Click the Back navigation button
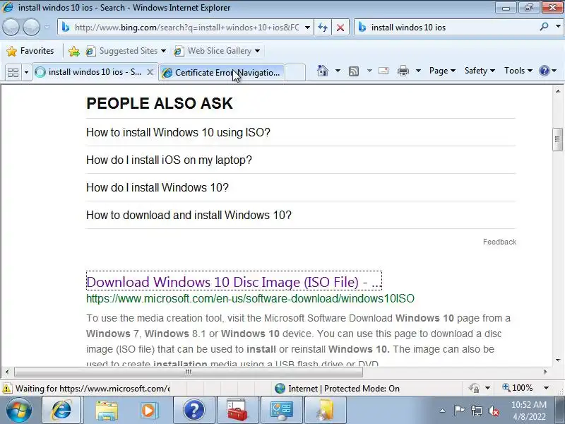This screenshot has height=424, width=565. click(x=11, y=27)
